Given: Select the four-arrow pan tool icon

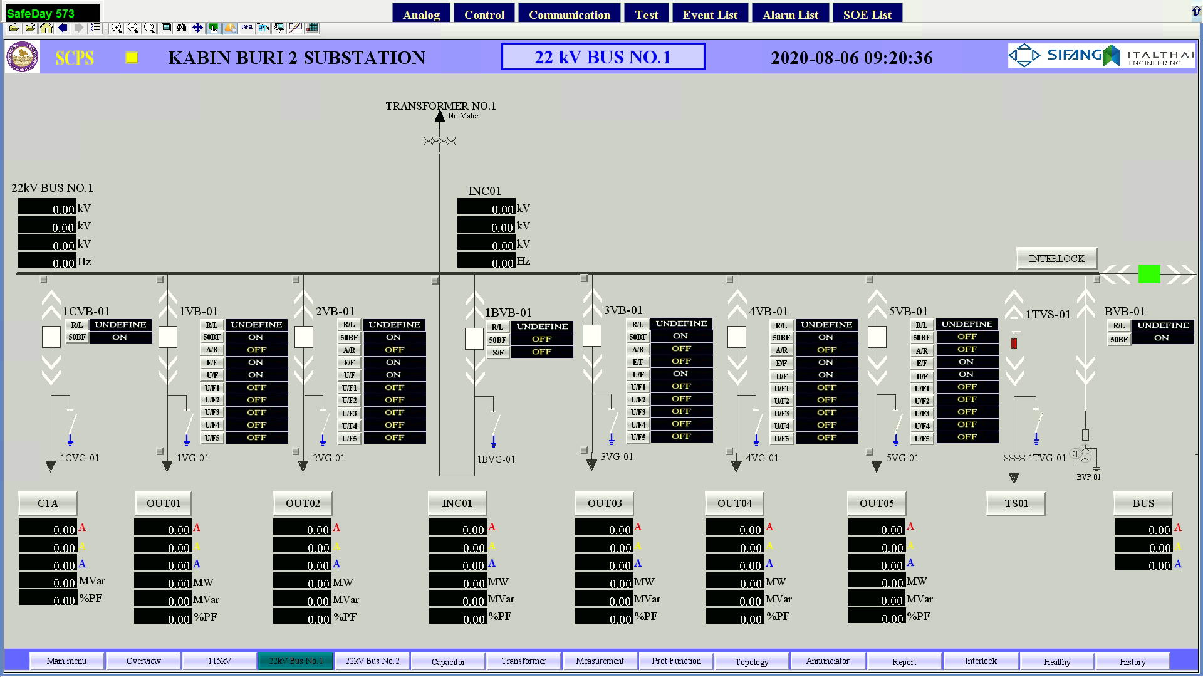Looking at the screenshot, I should click(197, 28).
